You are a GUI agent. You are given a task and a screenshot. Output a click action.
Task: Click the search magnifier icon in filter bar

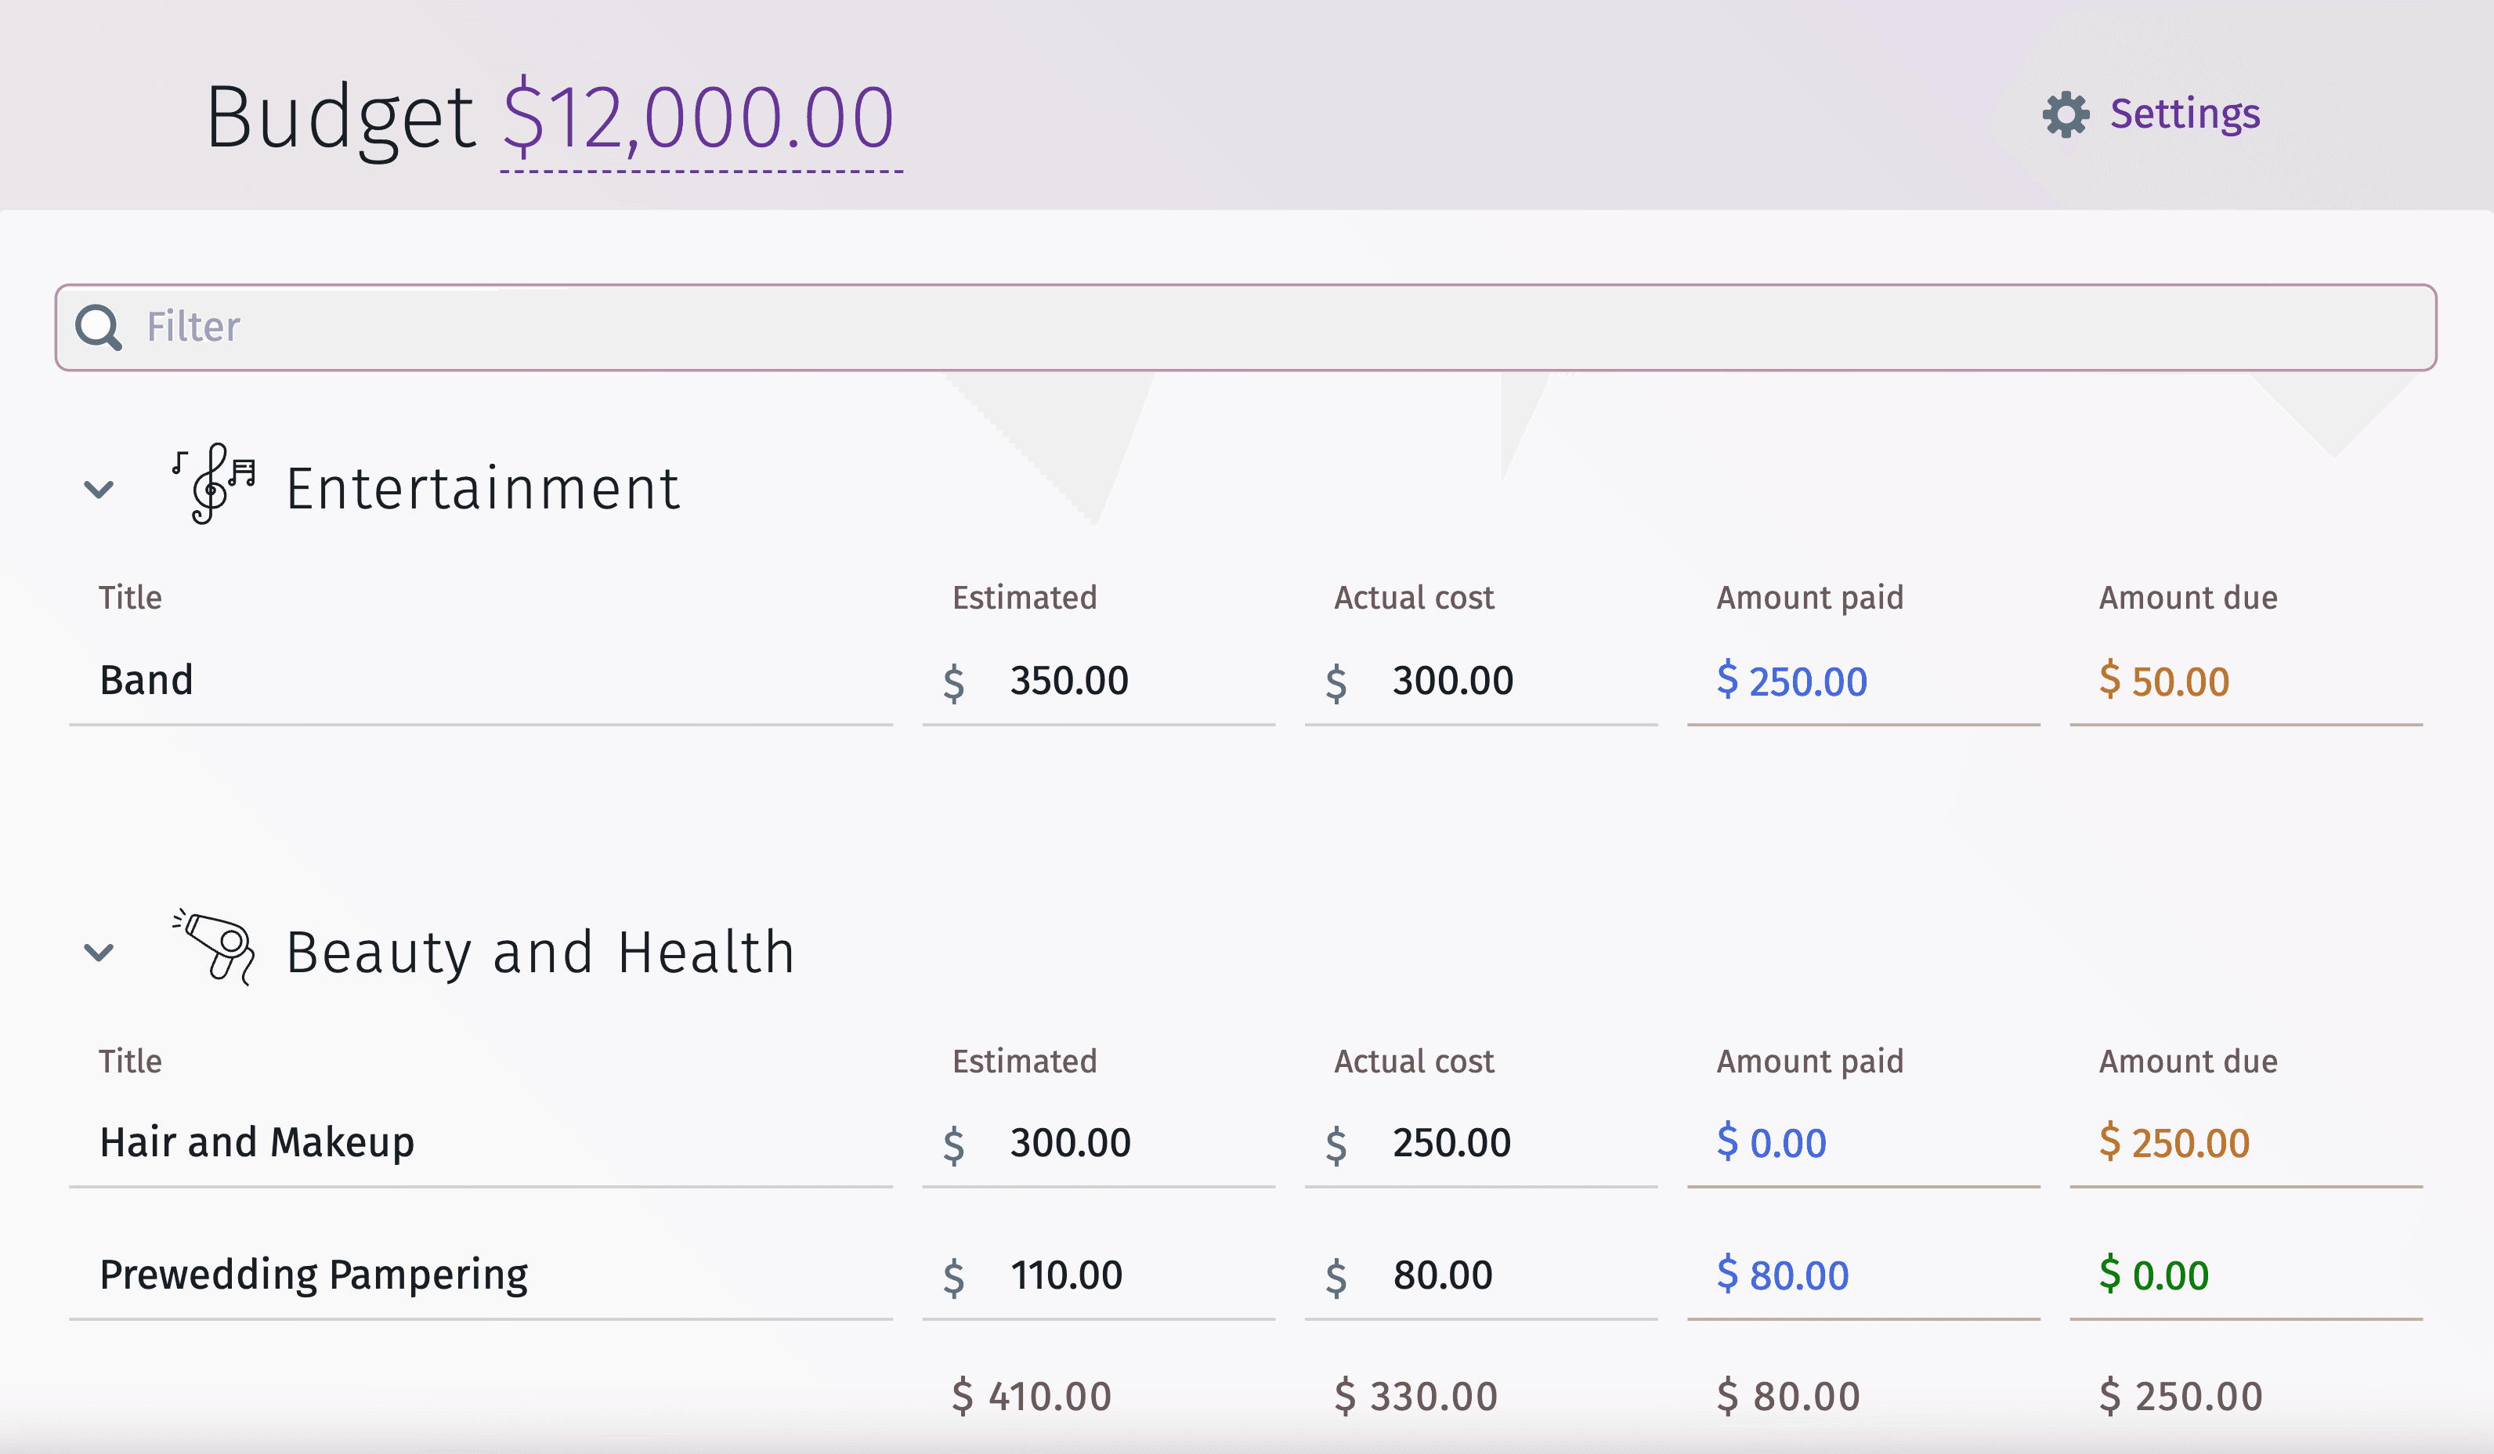100,327
